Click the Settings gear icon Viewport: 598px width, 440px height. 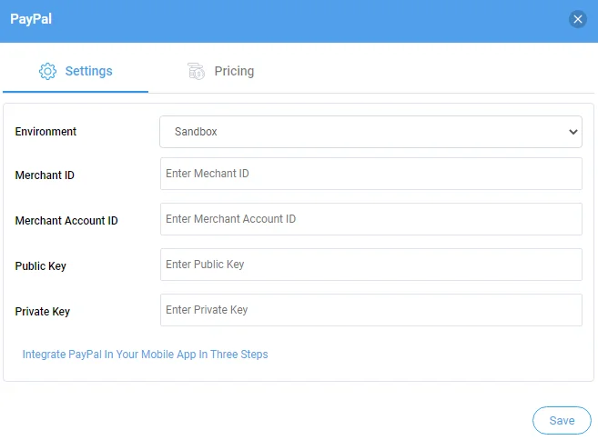click(47, 71)
